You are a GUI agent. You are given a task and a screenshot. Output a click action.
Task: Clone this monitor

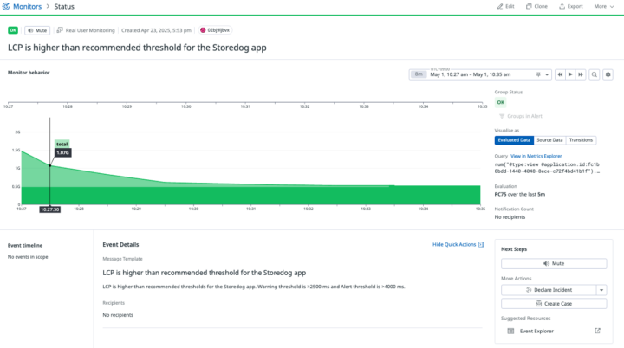[x=536, y=6]
